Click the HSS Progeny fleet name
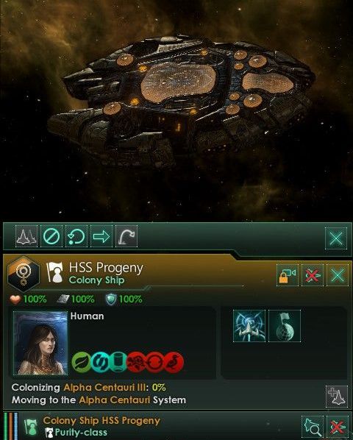Viewport: 353px width, 440px height. click(x=106, y=267)
